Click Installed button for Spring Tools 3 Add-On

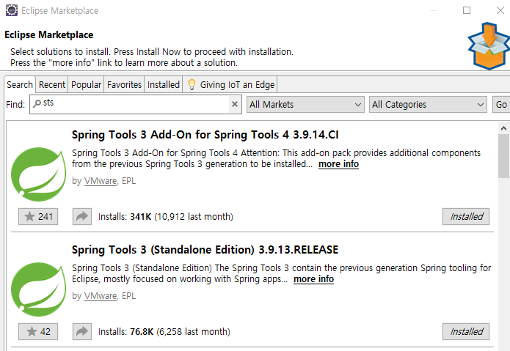click(466, 217)
